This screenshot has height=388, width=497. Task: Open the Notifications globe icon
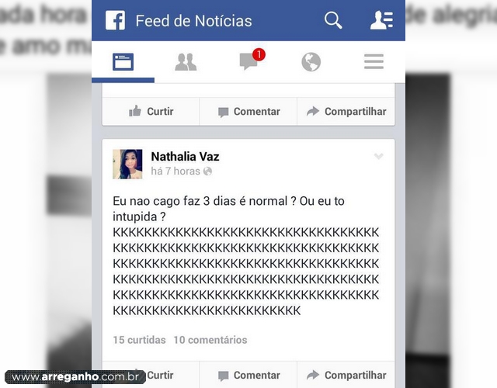click(x=311, y=62)
